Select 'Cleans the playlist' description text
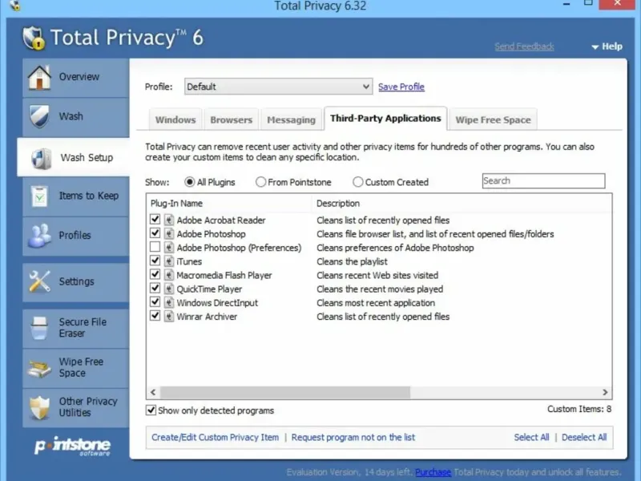 click(x=352, y=261)
